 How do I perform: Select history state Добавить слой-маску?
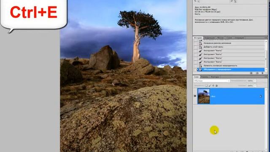[x=231, y=47]
